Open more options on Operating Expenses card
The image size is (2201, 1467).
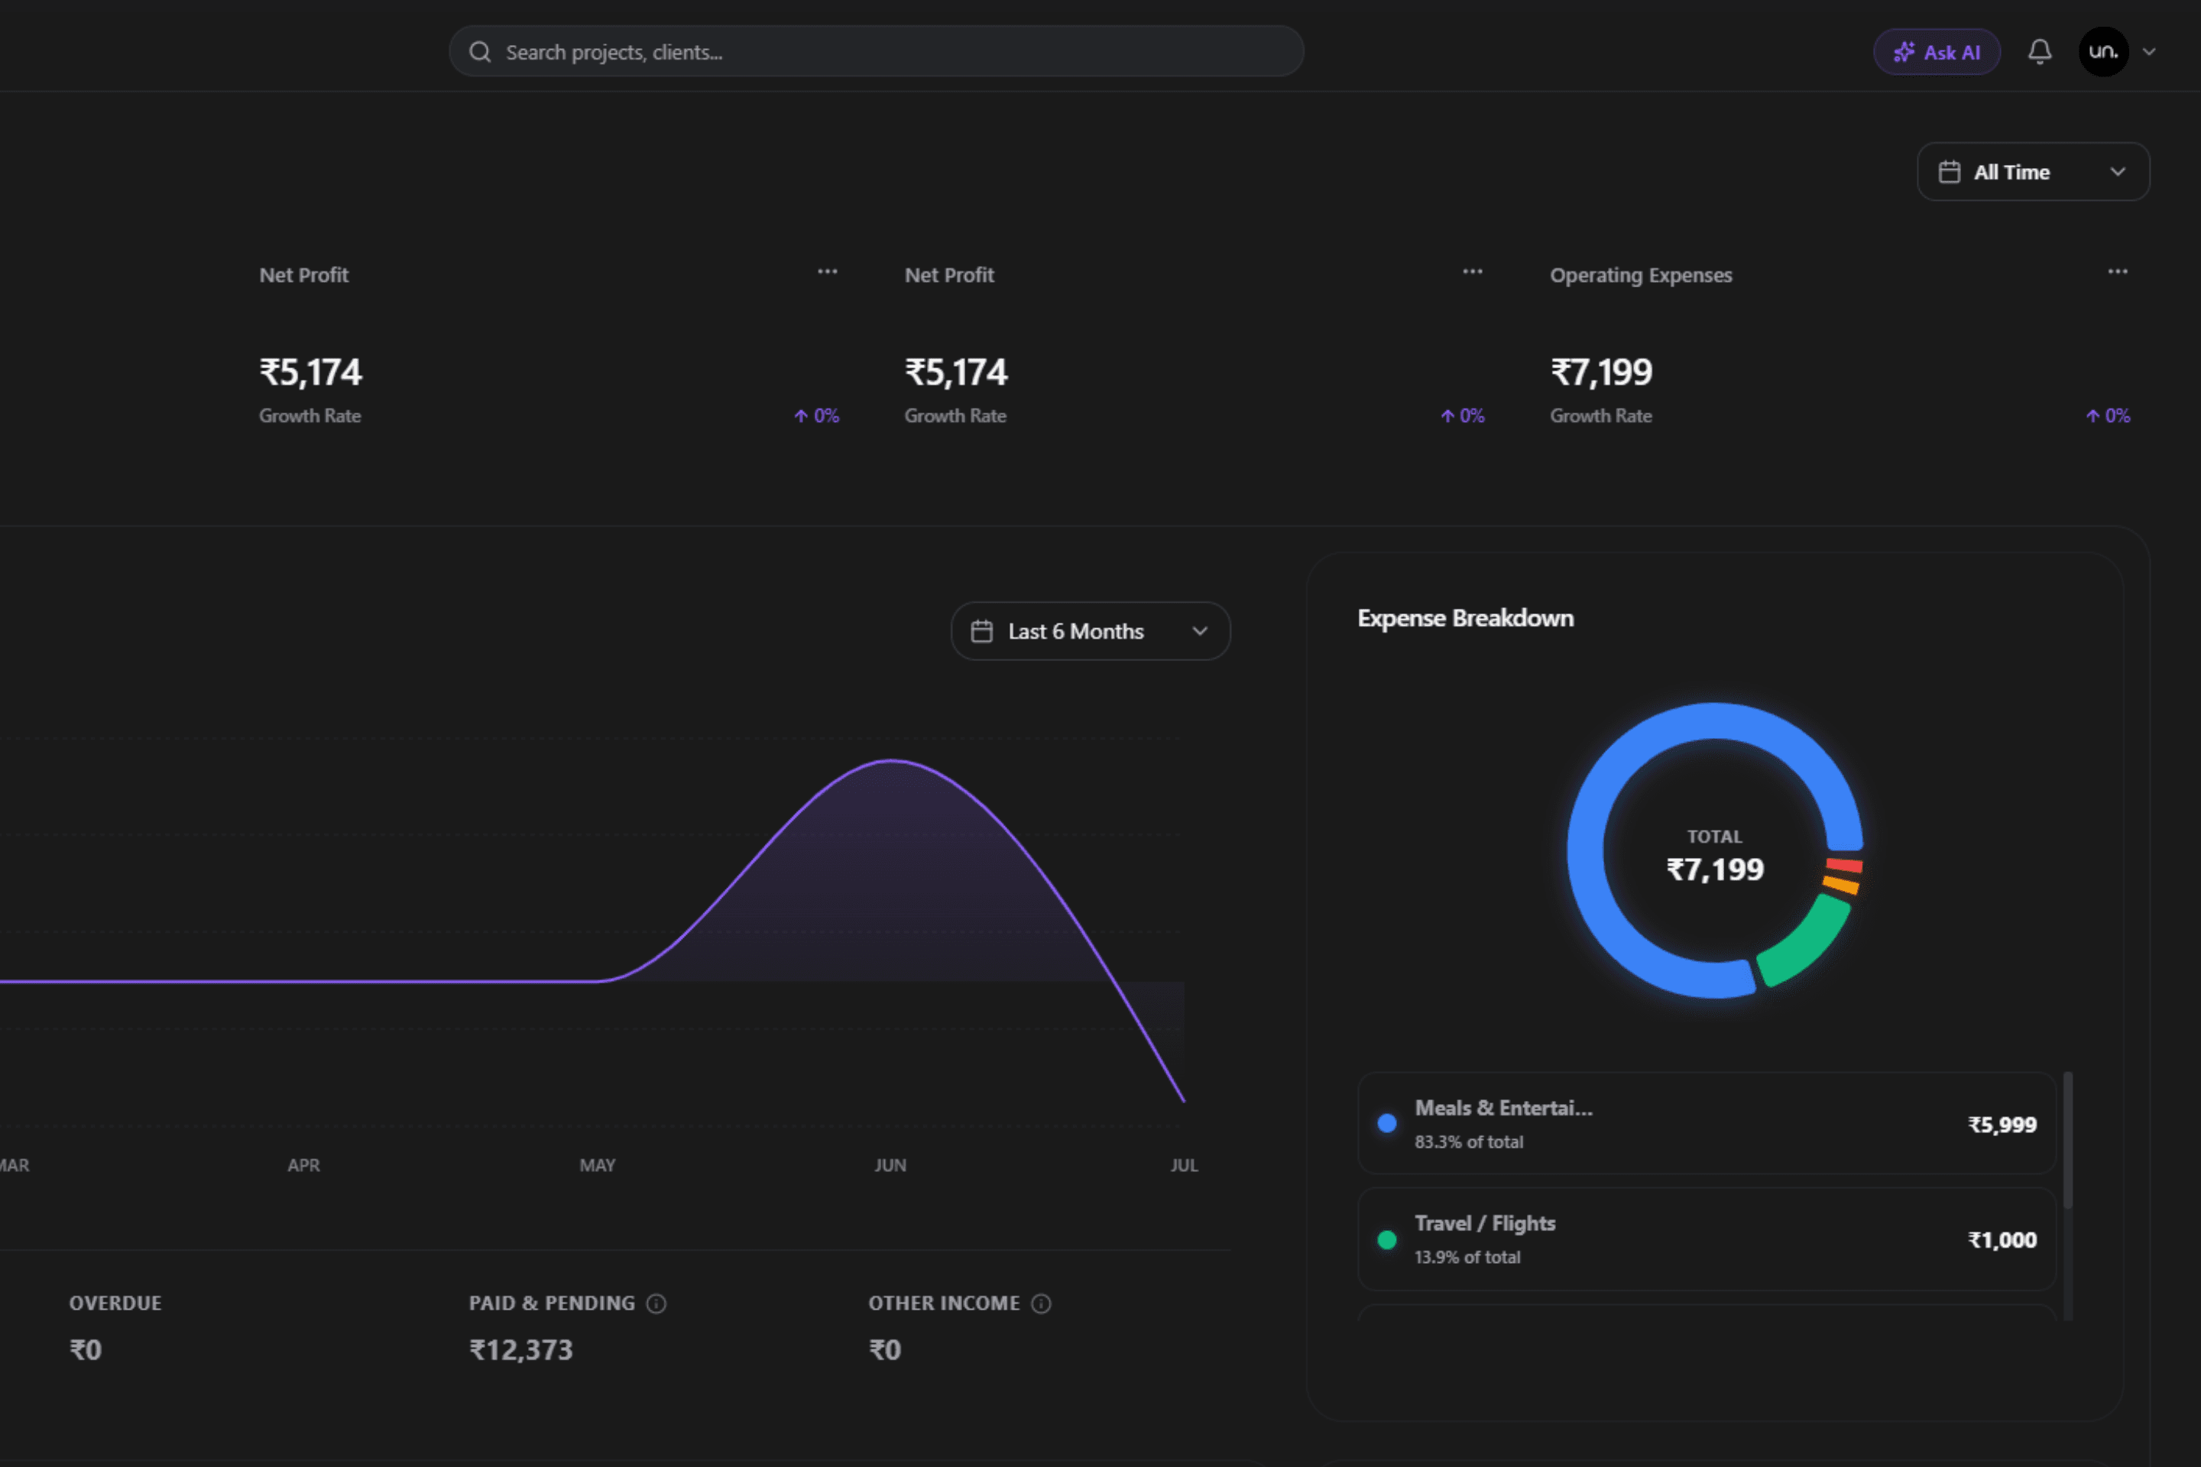(2117, 272)
